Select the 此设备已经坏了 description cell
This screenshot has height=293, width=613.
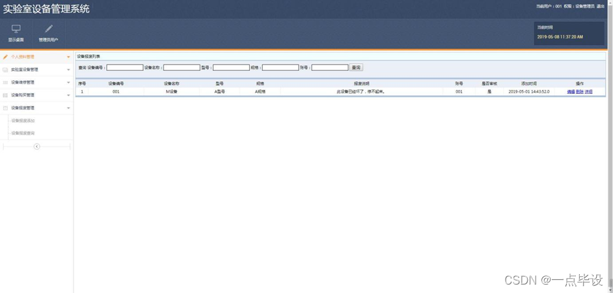coord(361,92)
